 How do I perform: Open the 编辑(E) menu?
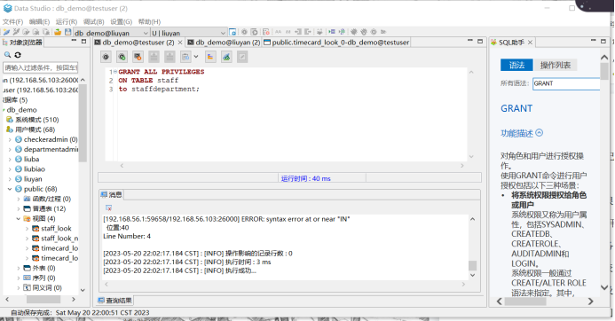click(40, 22)
